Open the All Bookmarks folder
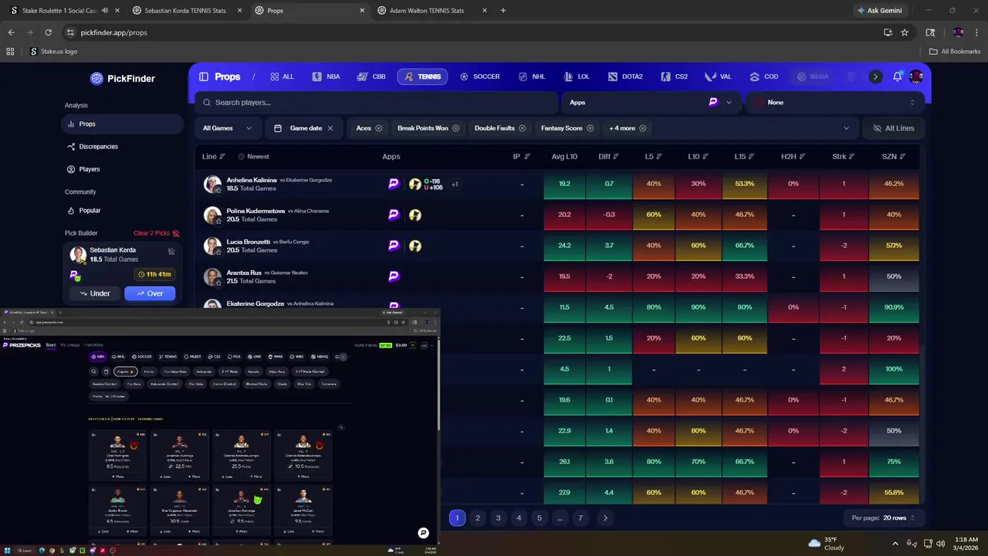Screen dimensions: 988x556 coord(955,52)
